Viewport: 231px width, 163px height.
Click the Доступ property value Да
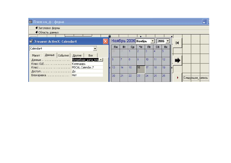click(87, 71)
